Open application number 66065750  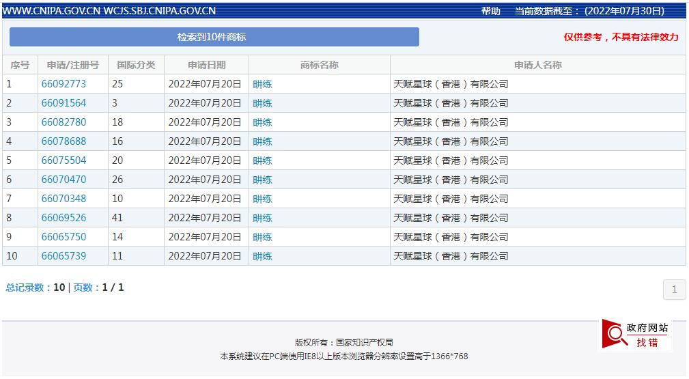(x=64, y=237)
